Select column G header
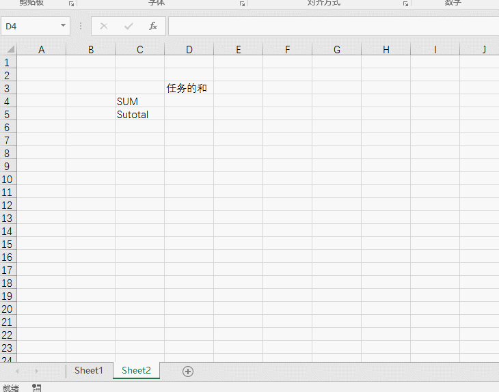The width and height of the screenshot is (499, 392). coord(337,49)
